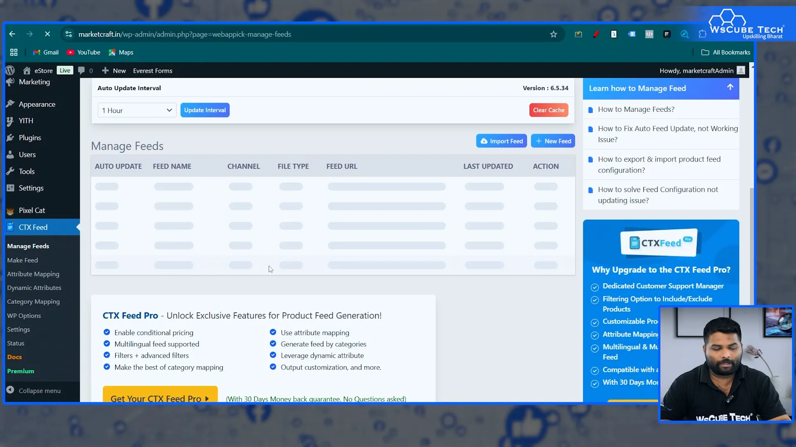The height and width of the screenshot is (447, 796).
Task: Open How to Fix Auto Feed Update link
Action: click(668, 134)
